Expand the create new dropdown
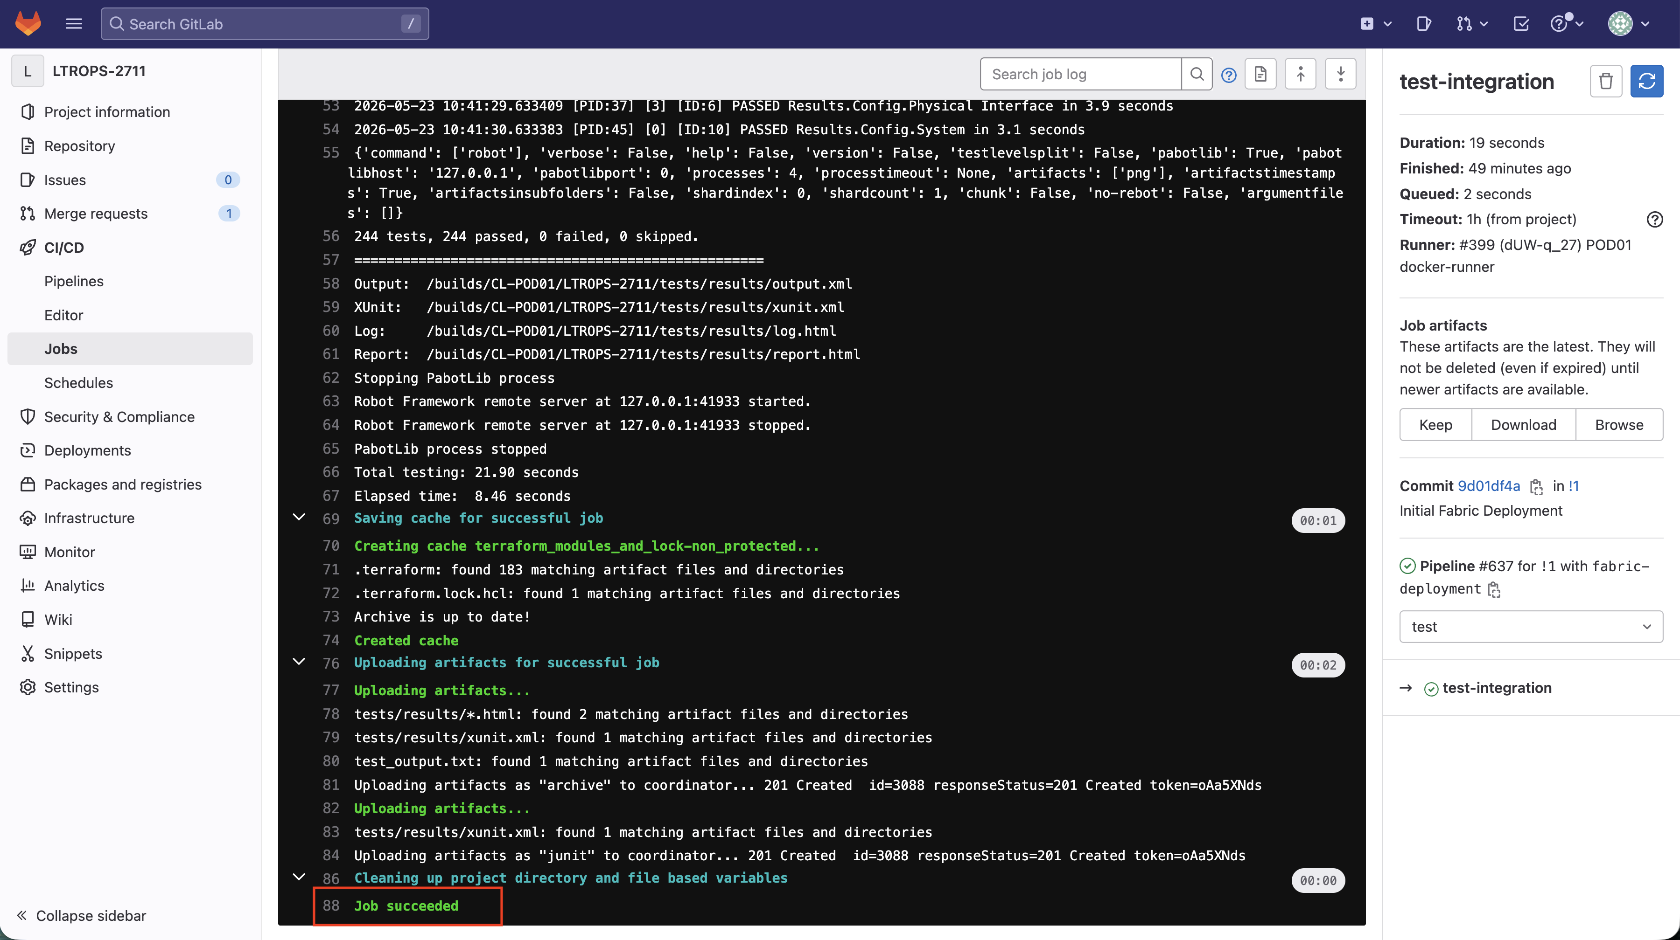Viewport: 1680px width, 940px height. pyautogui.click(x=1375, y=24)
